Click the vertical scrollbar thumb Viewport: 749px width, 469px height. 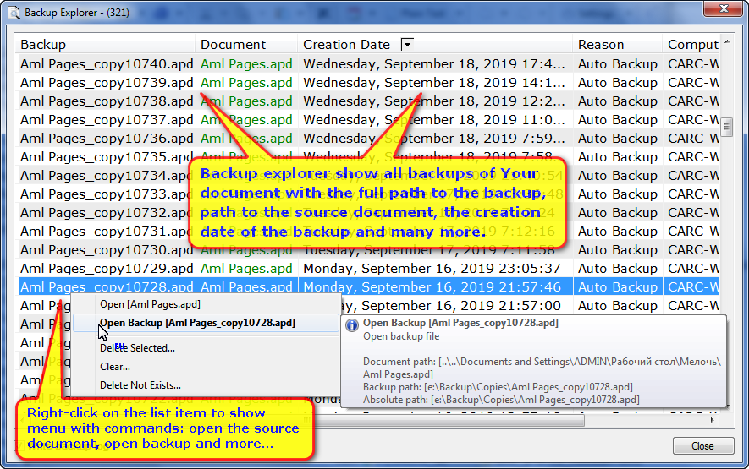point(726,127)
